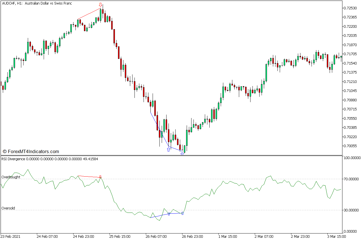Click the blue square marker near the RSI trough
Image resolution: width=362 pixels, height=240 pixels.
coord(182,214)
